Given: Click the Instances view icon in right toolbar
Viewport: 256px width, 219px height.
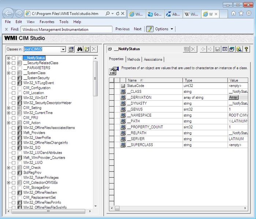Looking at the screenshot, I should click(232, 49).
